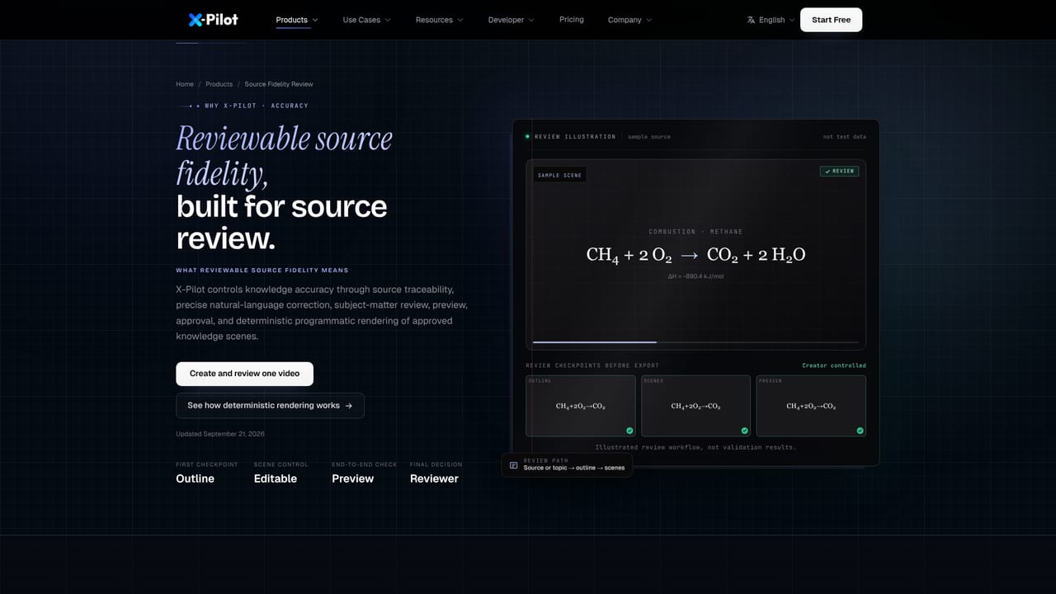Expand the Use Cases dropdown
Viewport: 1056px width, 594px height.
pos(366,20)
